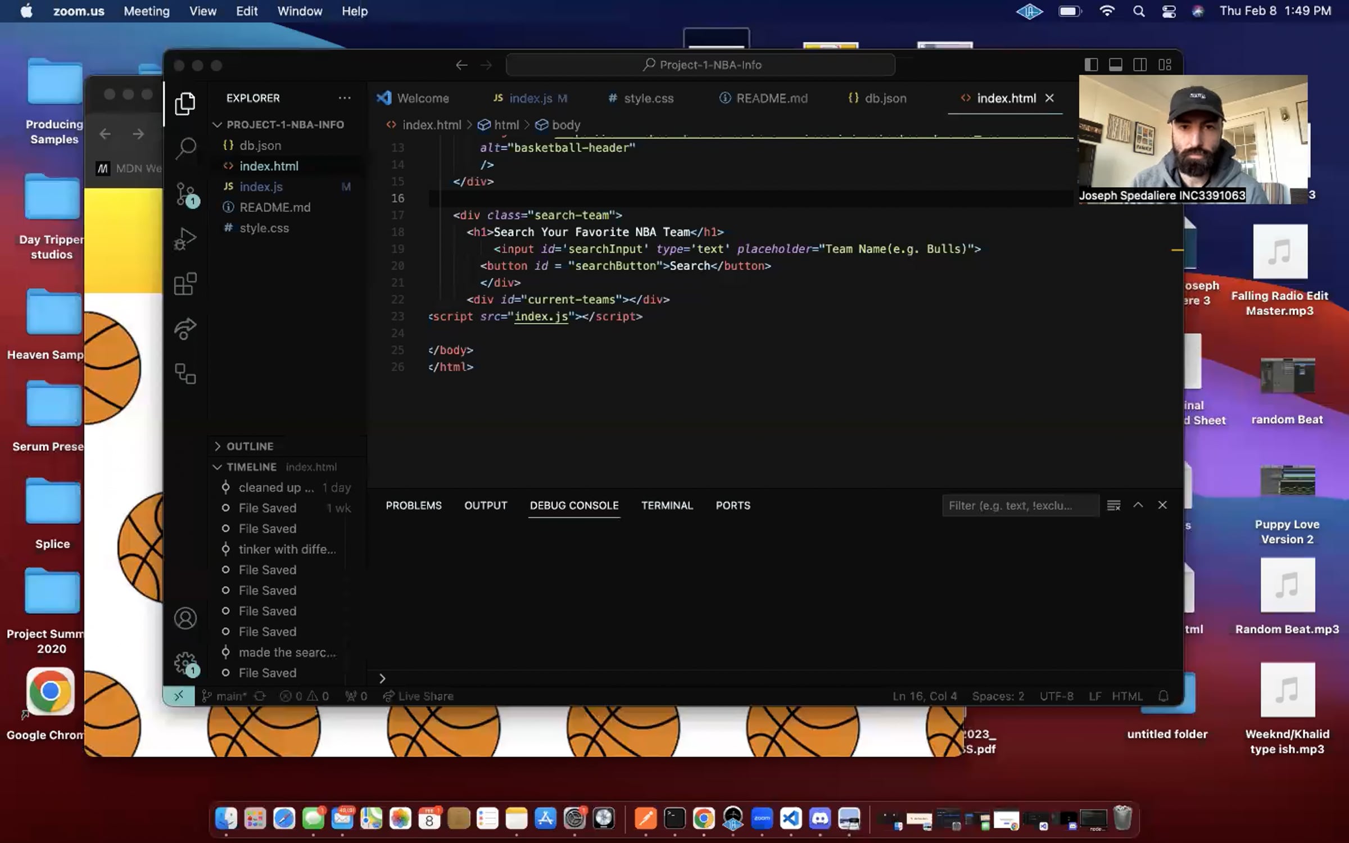Open the Search view in activity bar

[x=185, y=148]
